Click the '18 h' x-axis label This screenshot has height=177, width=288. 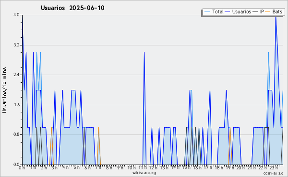point(219,168)
